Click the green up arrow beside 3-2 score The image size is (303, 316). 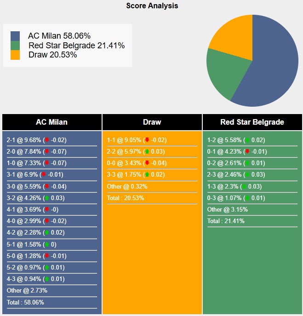tap(46, 198)
